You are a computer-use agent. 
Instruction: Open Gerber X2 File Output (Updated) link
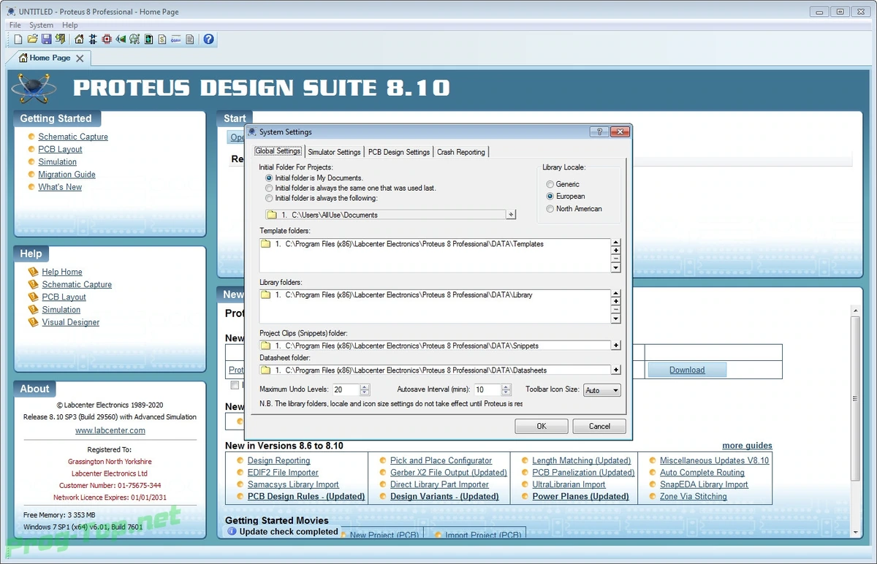[448, 472]
